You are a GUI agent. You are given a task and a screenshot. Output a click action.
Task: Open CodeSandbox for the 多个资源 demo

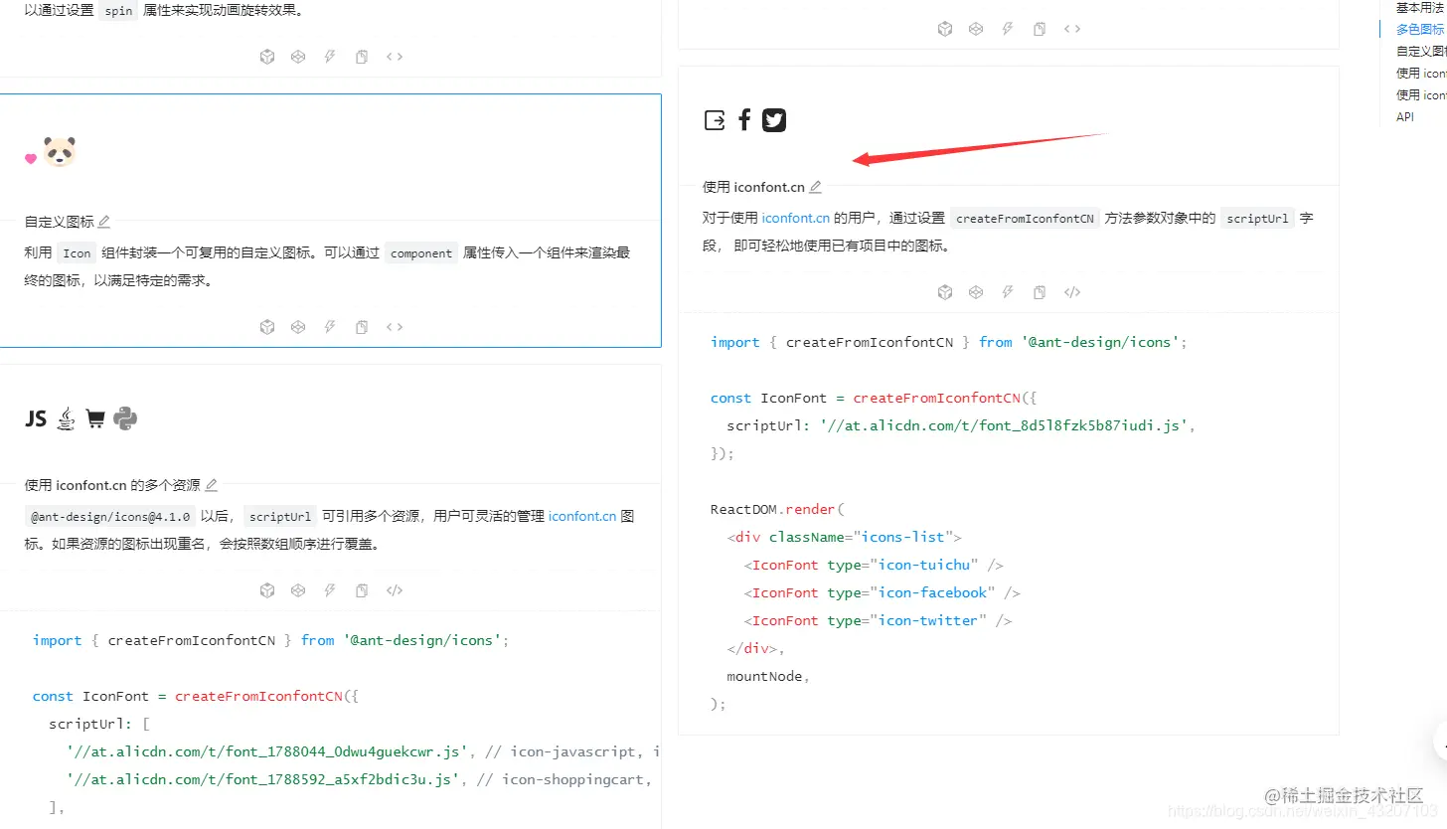coord(266,590)
